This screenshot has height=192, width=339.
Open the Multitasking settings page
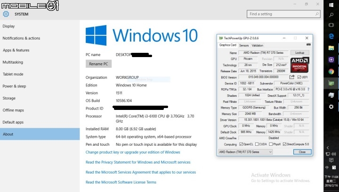[40, 62]
